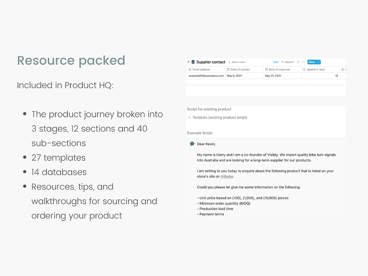The width and height of the screenshot is (368, 276).
Task: Toggle the Sort option on
Action: click(275, 61)
